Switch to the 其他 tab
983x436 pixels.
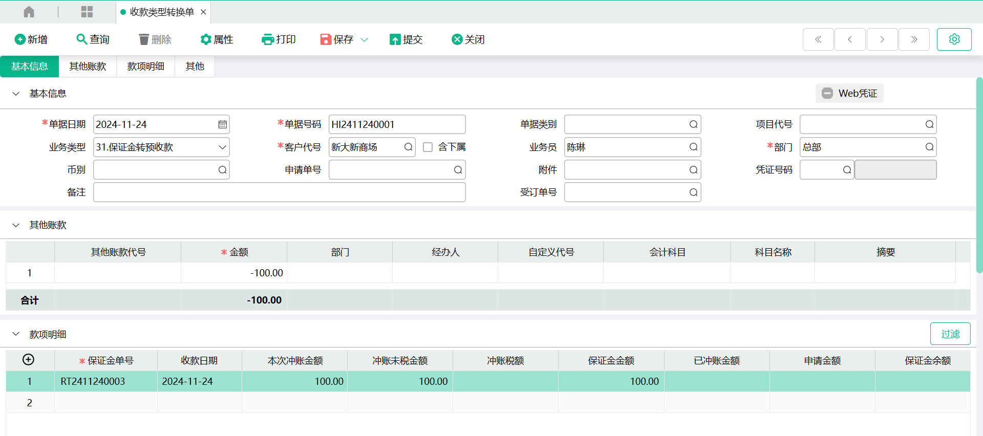(x=195, y=67)
